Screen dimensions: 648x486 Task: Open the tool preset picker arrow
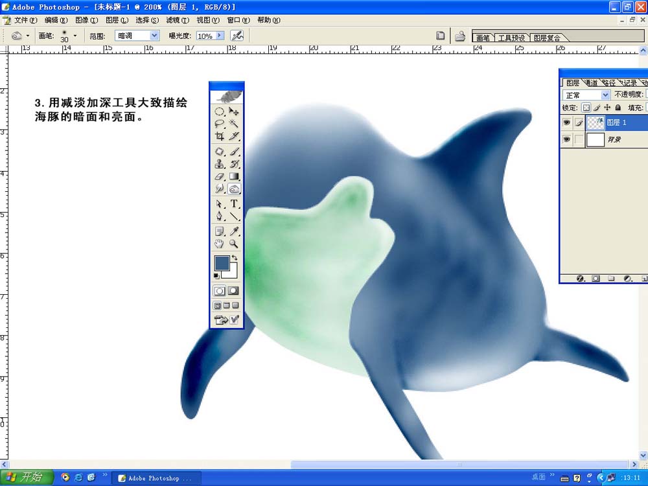(x=28, y=36)
